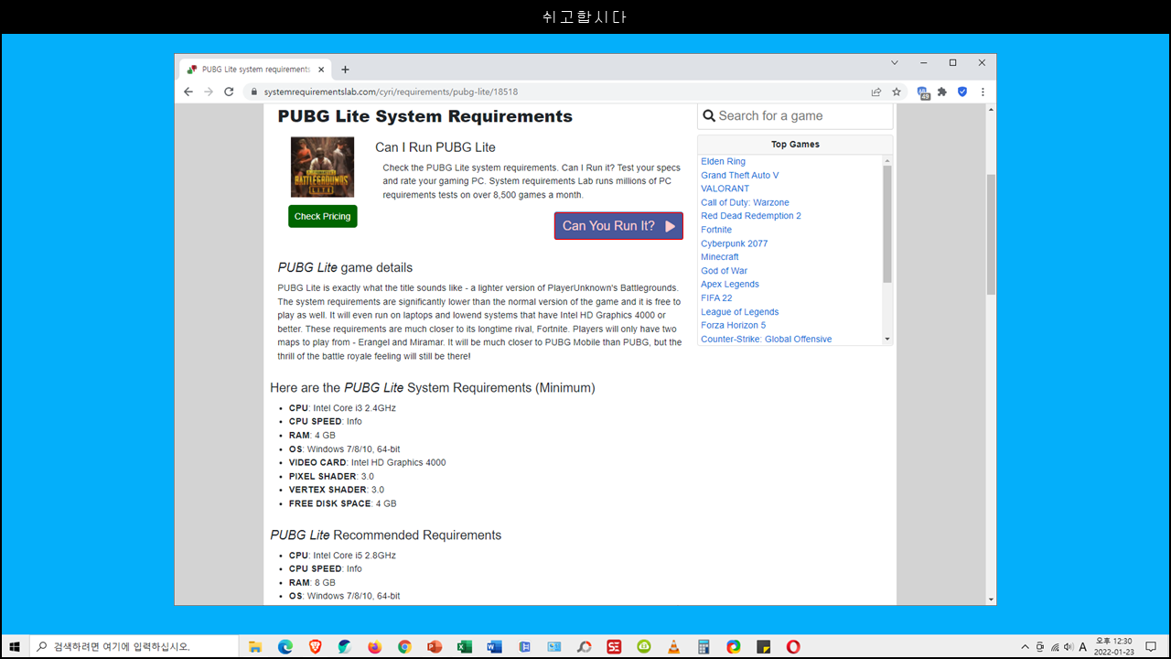Click the Check Pricing button
Image resolution: width=1171 pixels, height=659 pixels.
pos(322,217)
